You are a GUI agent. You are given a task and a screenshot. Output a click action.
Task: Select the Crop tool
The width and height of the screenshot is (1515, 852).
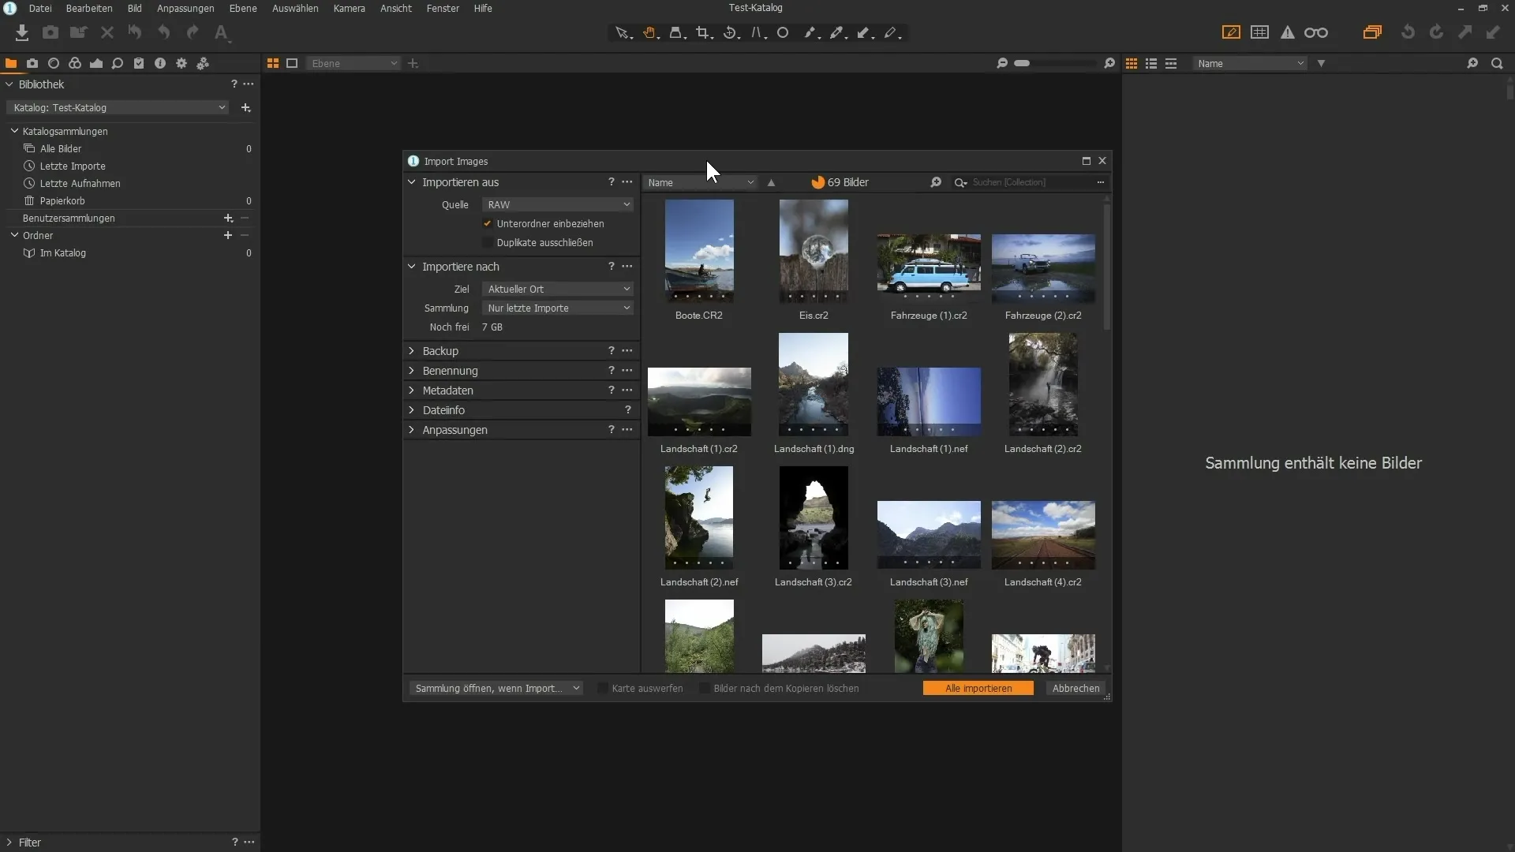pos(703,32)
